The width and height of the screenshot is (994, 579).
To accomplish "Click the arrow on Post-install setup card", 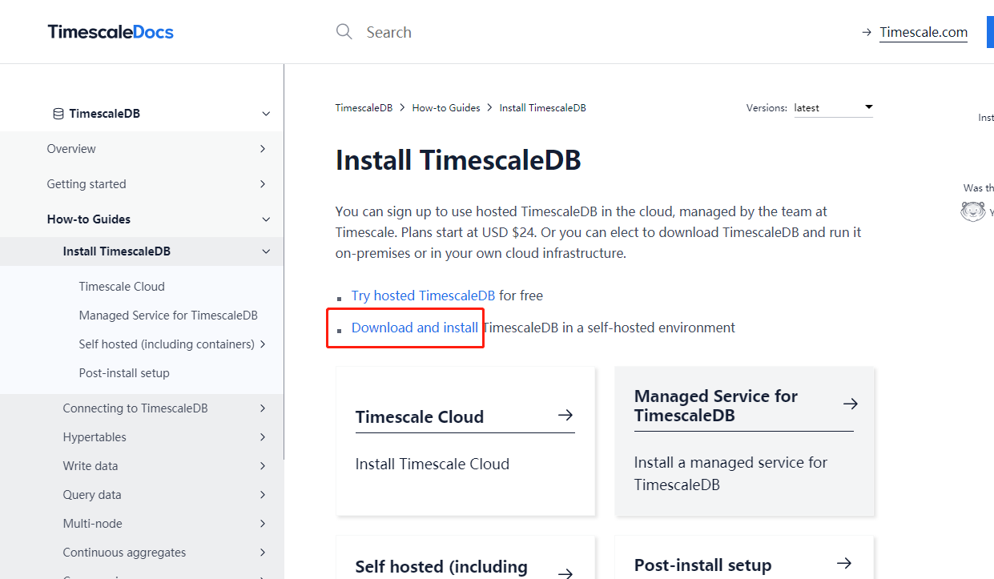I will (x=844, y=564).
